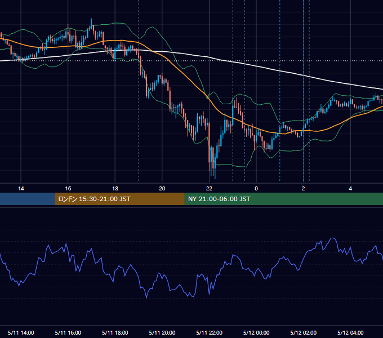
Task: Click the 5/11 20:00 date label
Action: [162, 332]
